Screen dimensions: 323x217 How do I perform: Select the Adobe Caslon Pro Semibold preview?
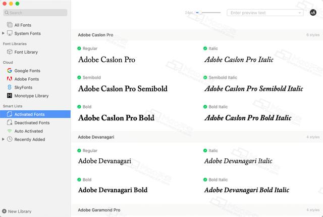click(123, 89)
